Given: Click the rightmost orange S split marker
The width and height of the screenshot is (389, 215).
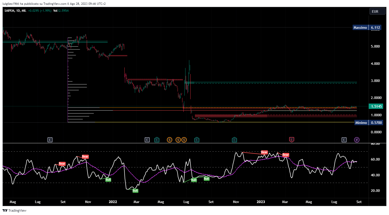Looking at the screenshot, I should point(184,140).
